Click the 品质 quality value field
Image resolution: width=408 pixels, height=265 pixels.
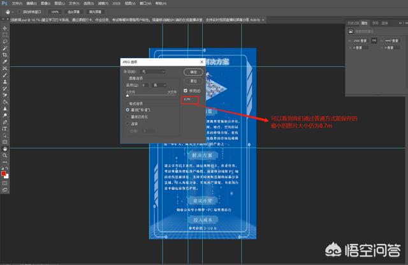(x=145, y=84)
